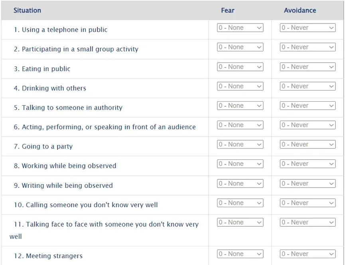345x265 pixels.
Task: Open Fear dropdown for working while being observed
Action: click(240, 164)
